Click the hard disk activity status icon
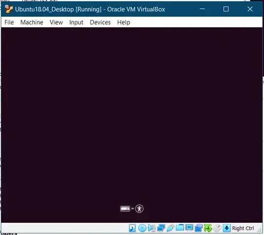 click(x=132, y=228)
